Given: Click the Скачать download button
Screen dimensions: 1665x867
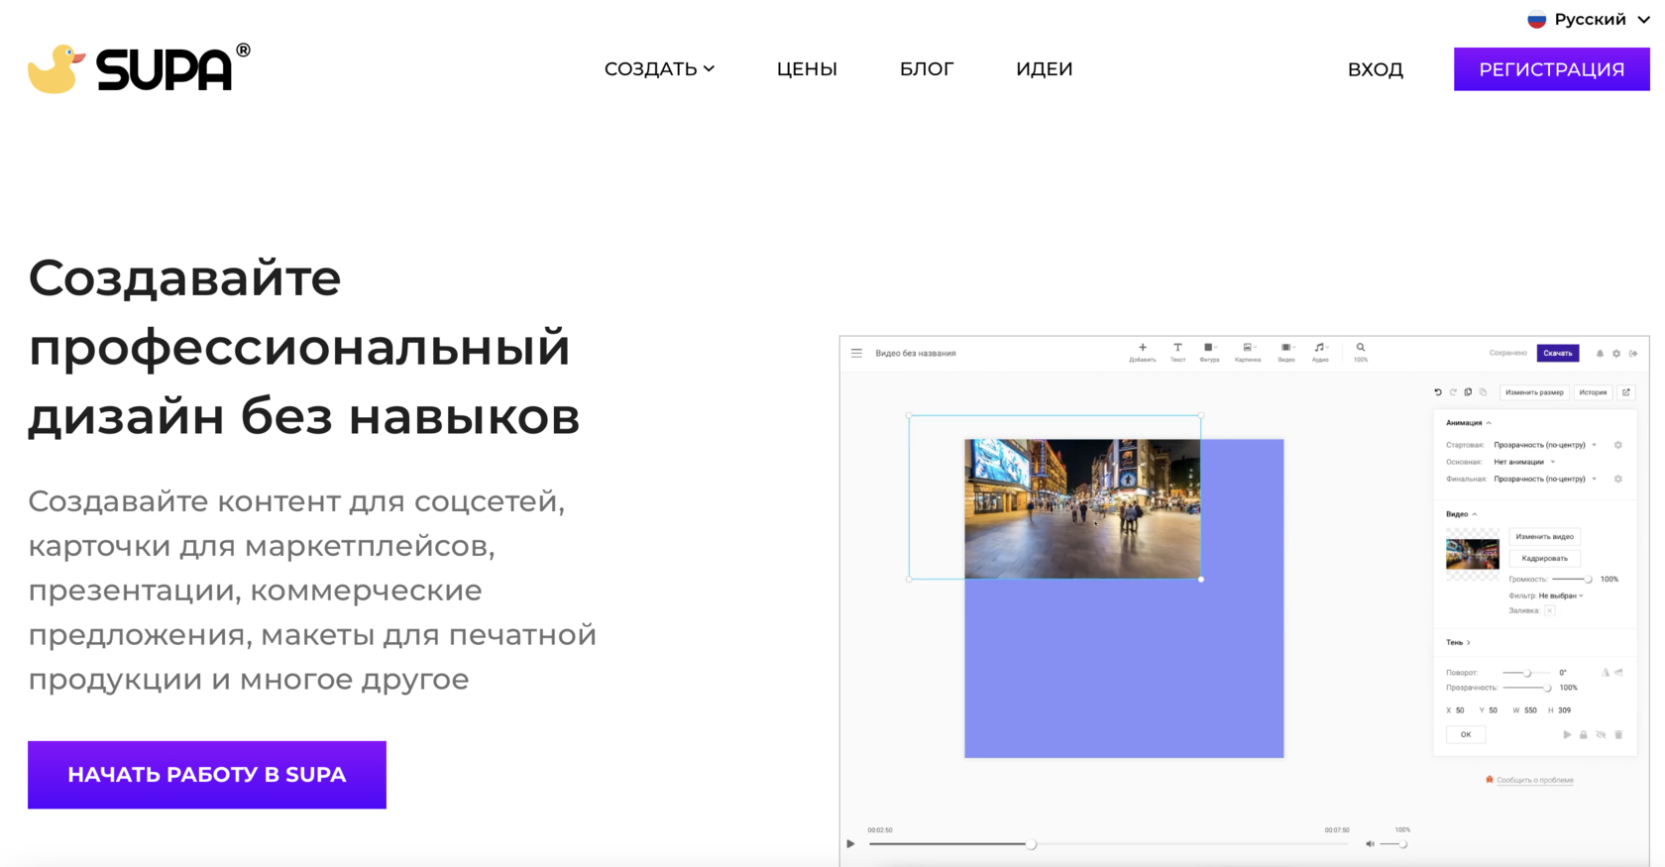Looking at the screenshot, I should point(1558,353).
